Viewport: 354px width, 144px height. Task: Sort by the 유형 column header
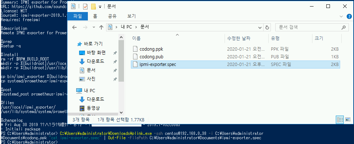point(290,38)
